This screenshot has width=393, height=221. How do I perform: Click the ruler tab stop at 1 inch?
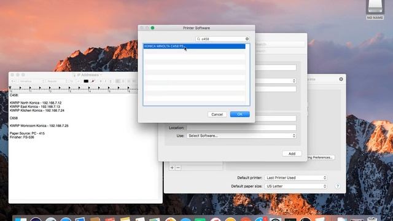pyautogui.click(x=30, y=88)
